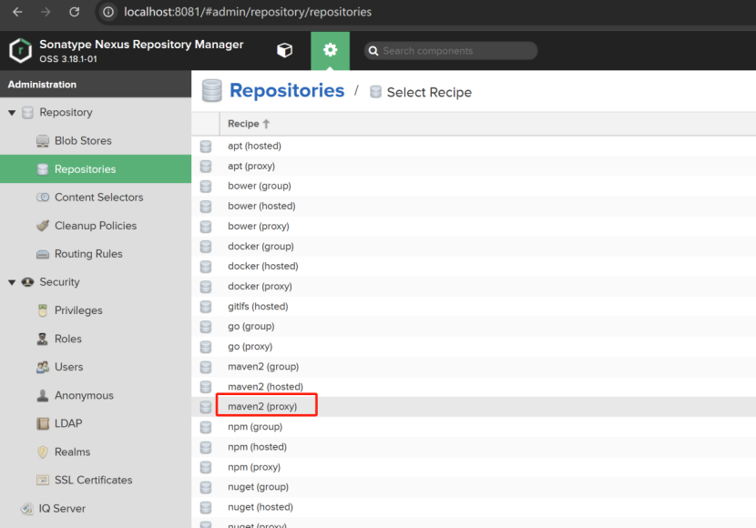756x528 pixels.
Task: Select the nuget (group) recipe
Action: [474, 487]
